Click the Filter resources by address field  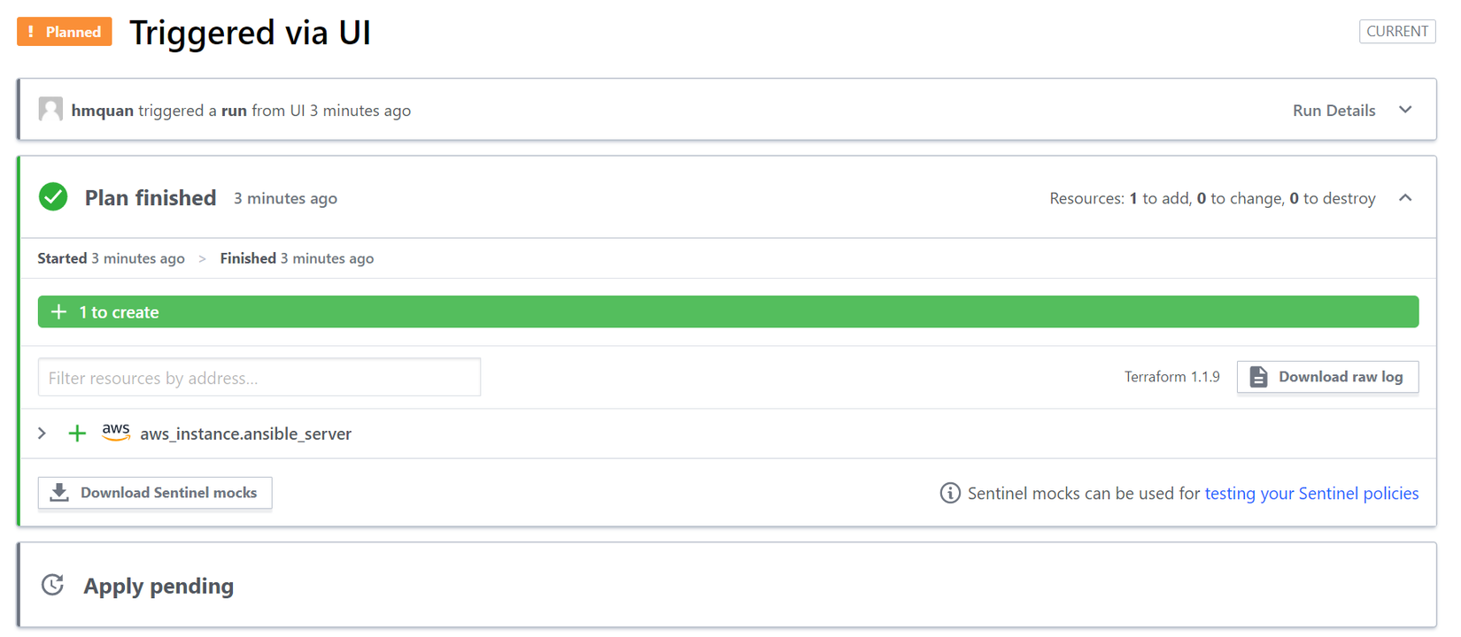tap(259, 378)
